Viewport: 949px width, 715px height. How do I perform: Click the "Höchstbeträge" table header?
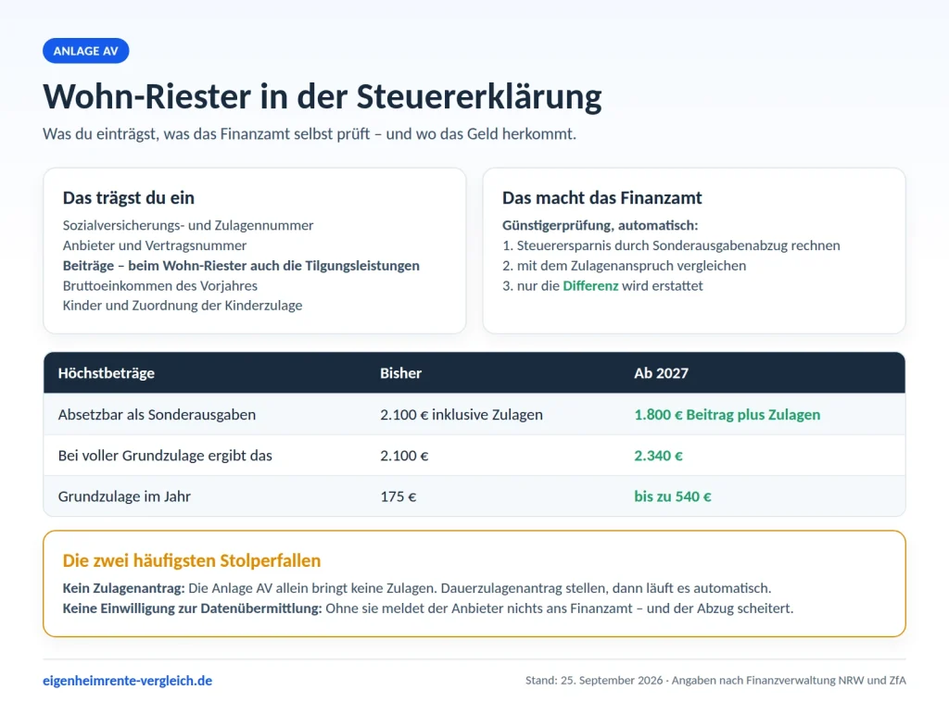(x=106, y=373)
